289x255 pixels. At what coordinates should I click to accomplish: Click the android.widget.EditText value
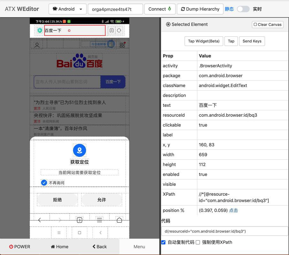[x=223, y=85]
